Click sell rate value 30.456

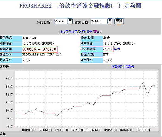point(108,60)
